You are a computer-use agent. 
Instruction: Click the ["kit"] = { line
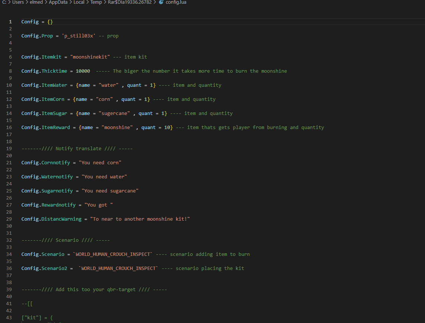[37, 317]
